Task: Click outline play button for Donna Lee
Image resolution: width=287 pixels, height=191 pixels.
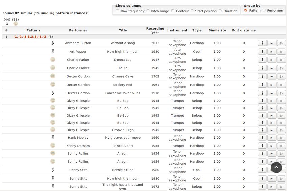Action: coord(281,60)
